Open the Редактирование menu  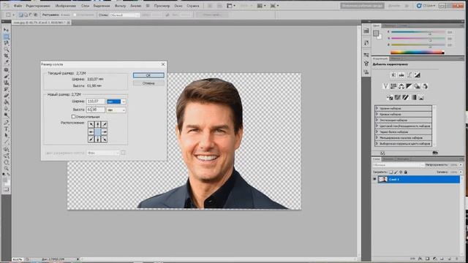click(38, 6)
